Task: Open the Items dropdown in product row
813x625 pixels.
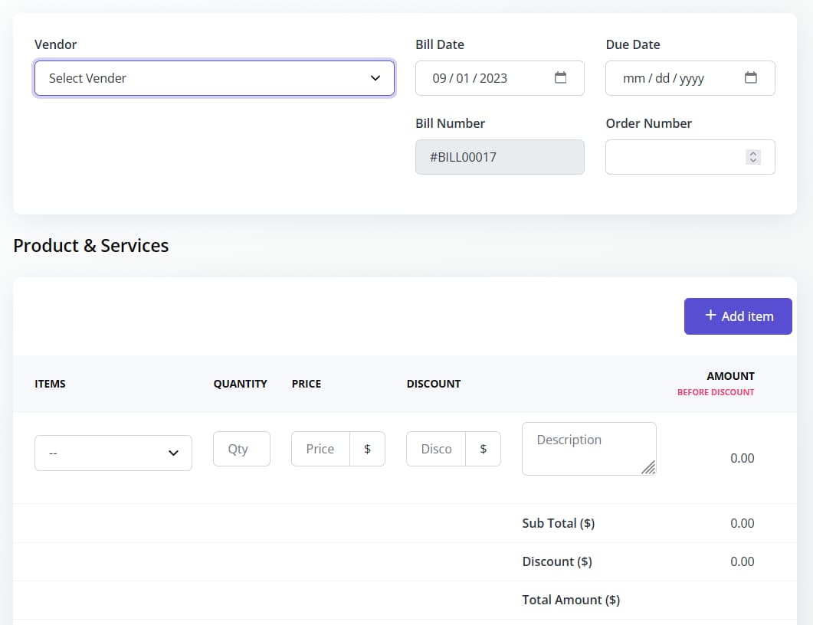Action: point(113,453)
